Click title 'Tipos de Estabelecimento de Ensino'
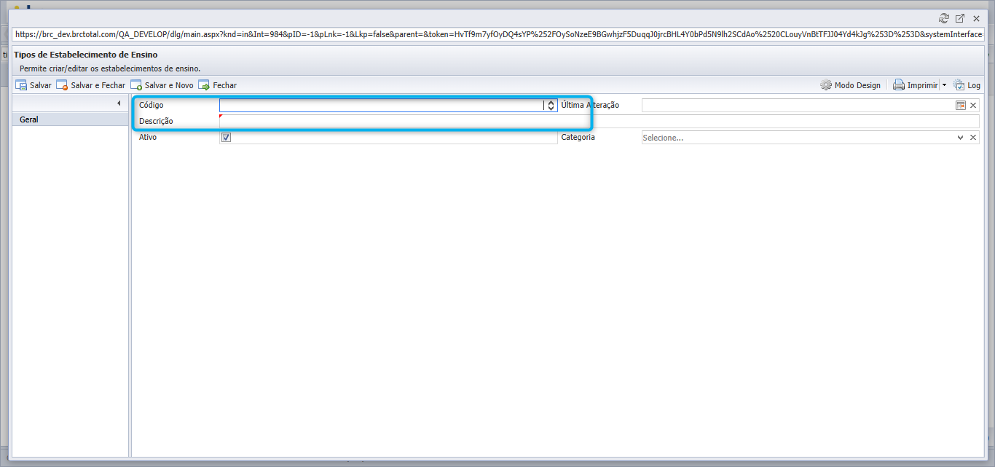This screenshot has width=995, height=467. (x=86, y=55)
